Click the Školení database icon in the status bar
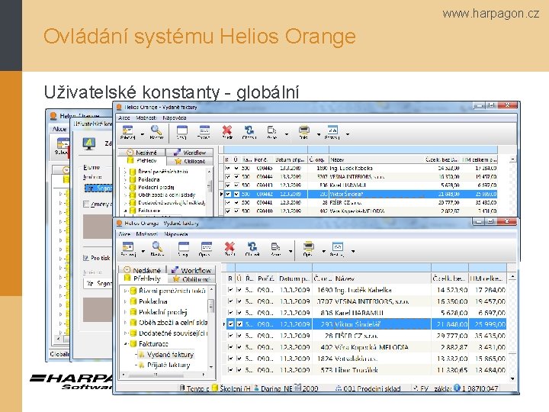 (215, 388)
